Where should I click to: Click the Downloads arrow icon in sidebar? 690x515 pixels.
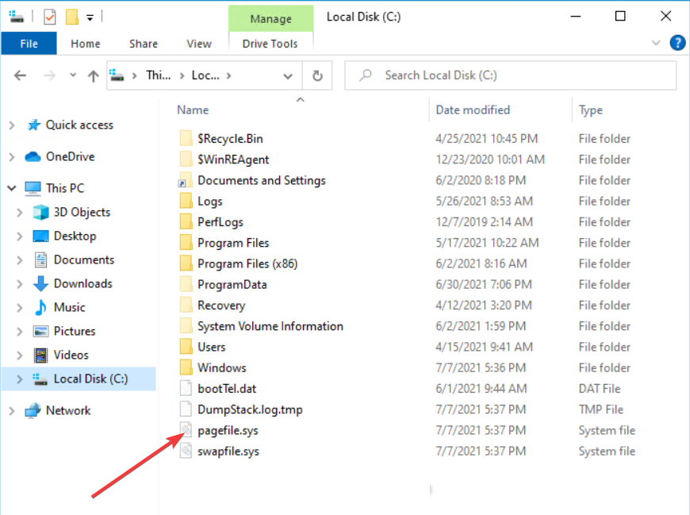(41, 283)
